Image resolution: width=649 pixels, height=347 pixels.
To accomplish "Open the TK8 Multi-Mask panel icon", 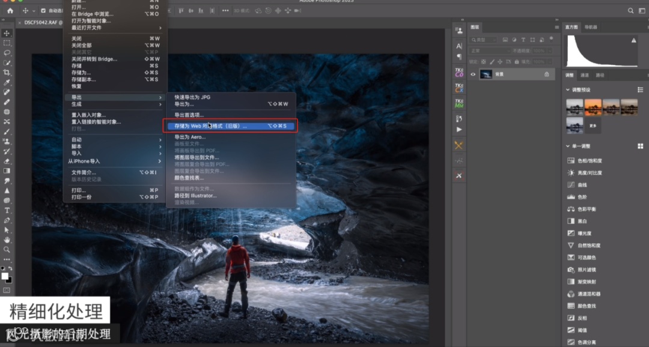I will (459, 103).
